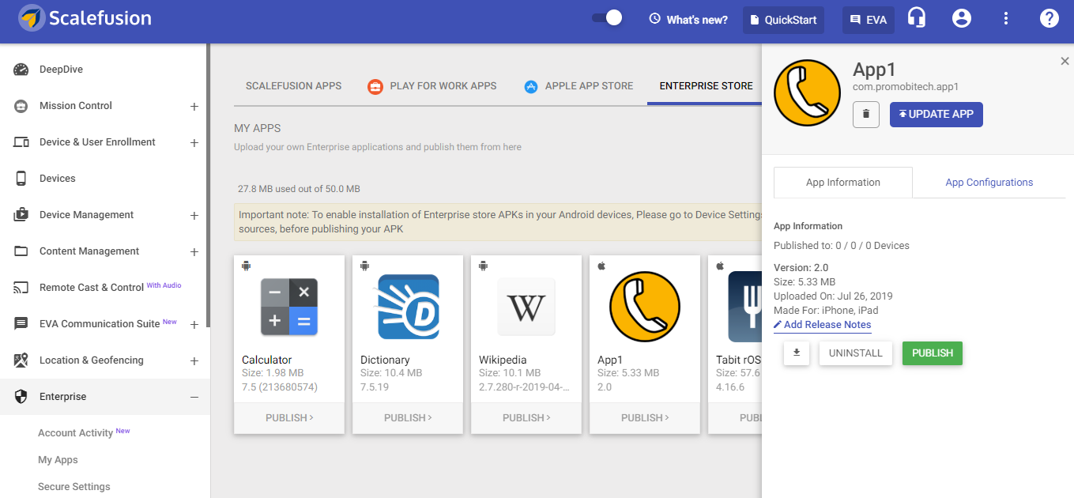Expand the Device Management section
The height and width of the screenshot is (498, 1074).
[x=194, y=216]
